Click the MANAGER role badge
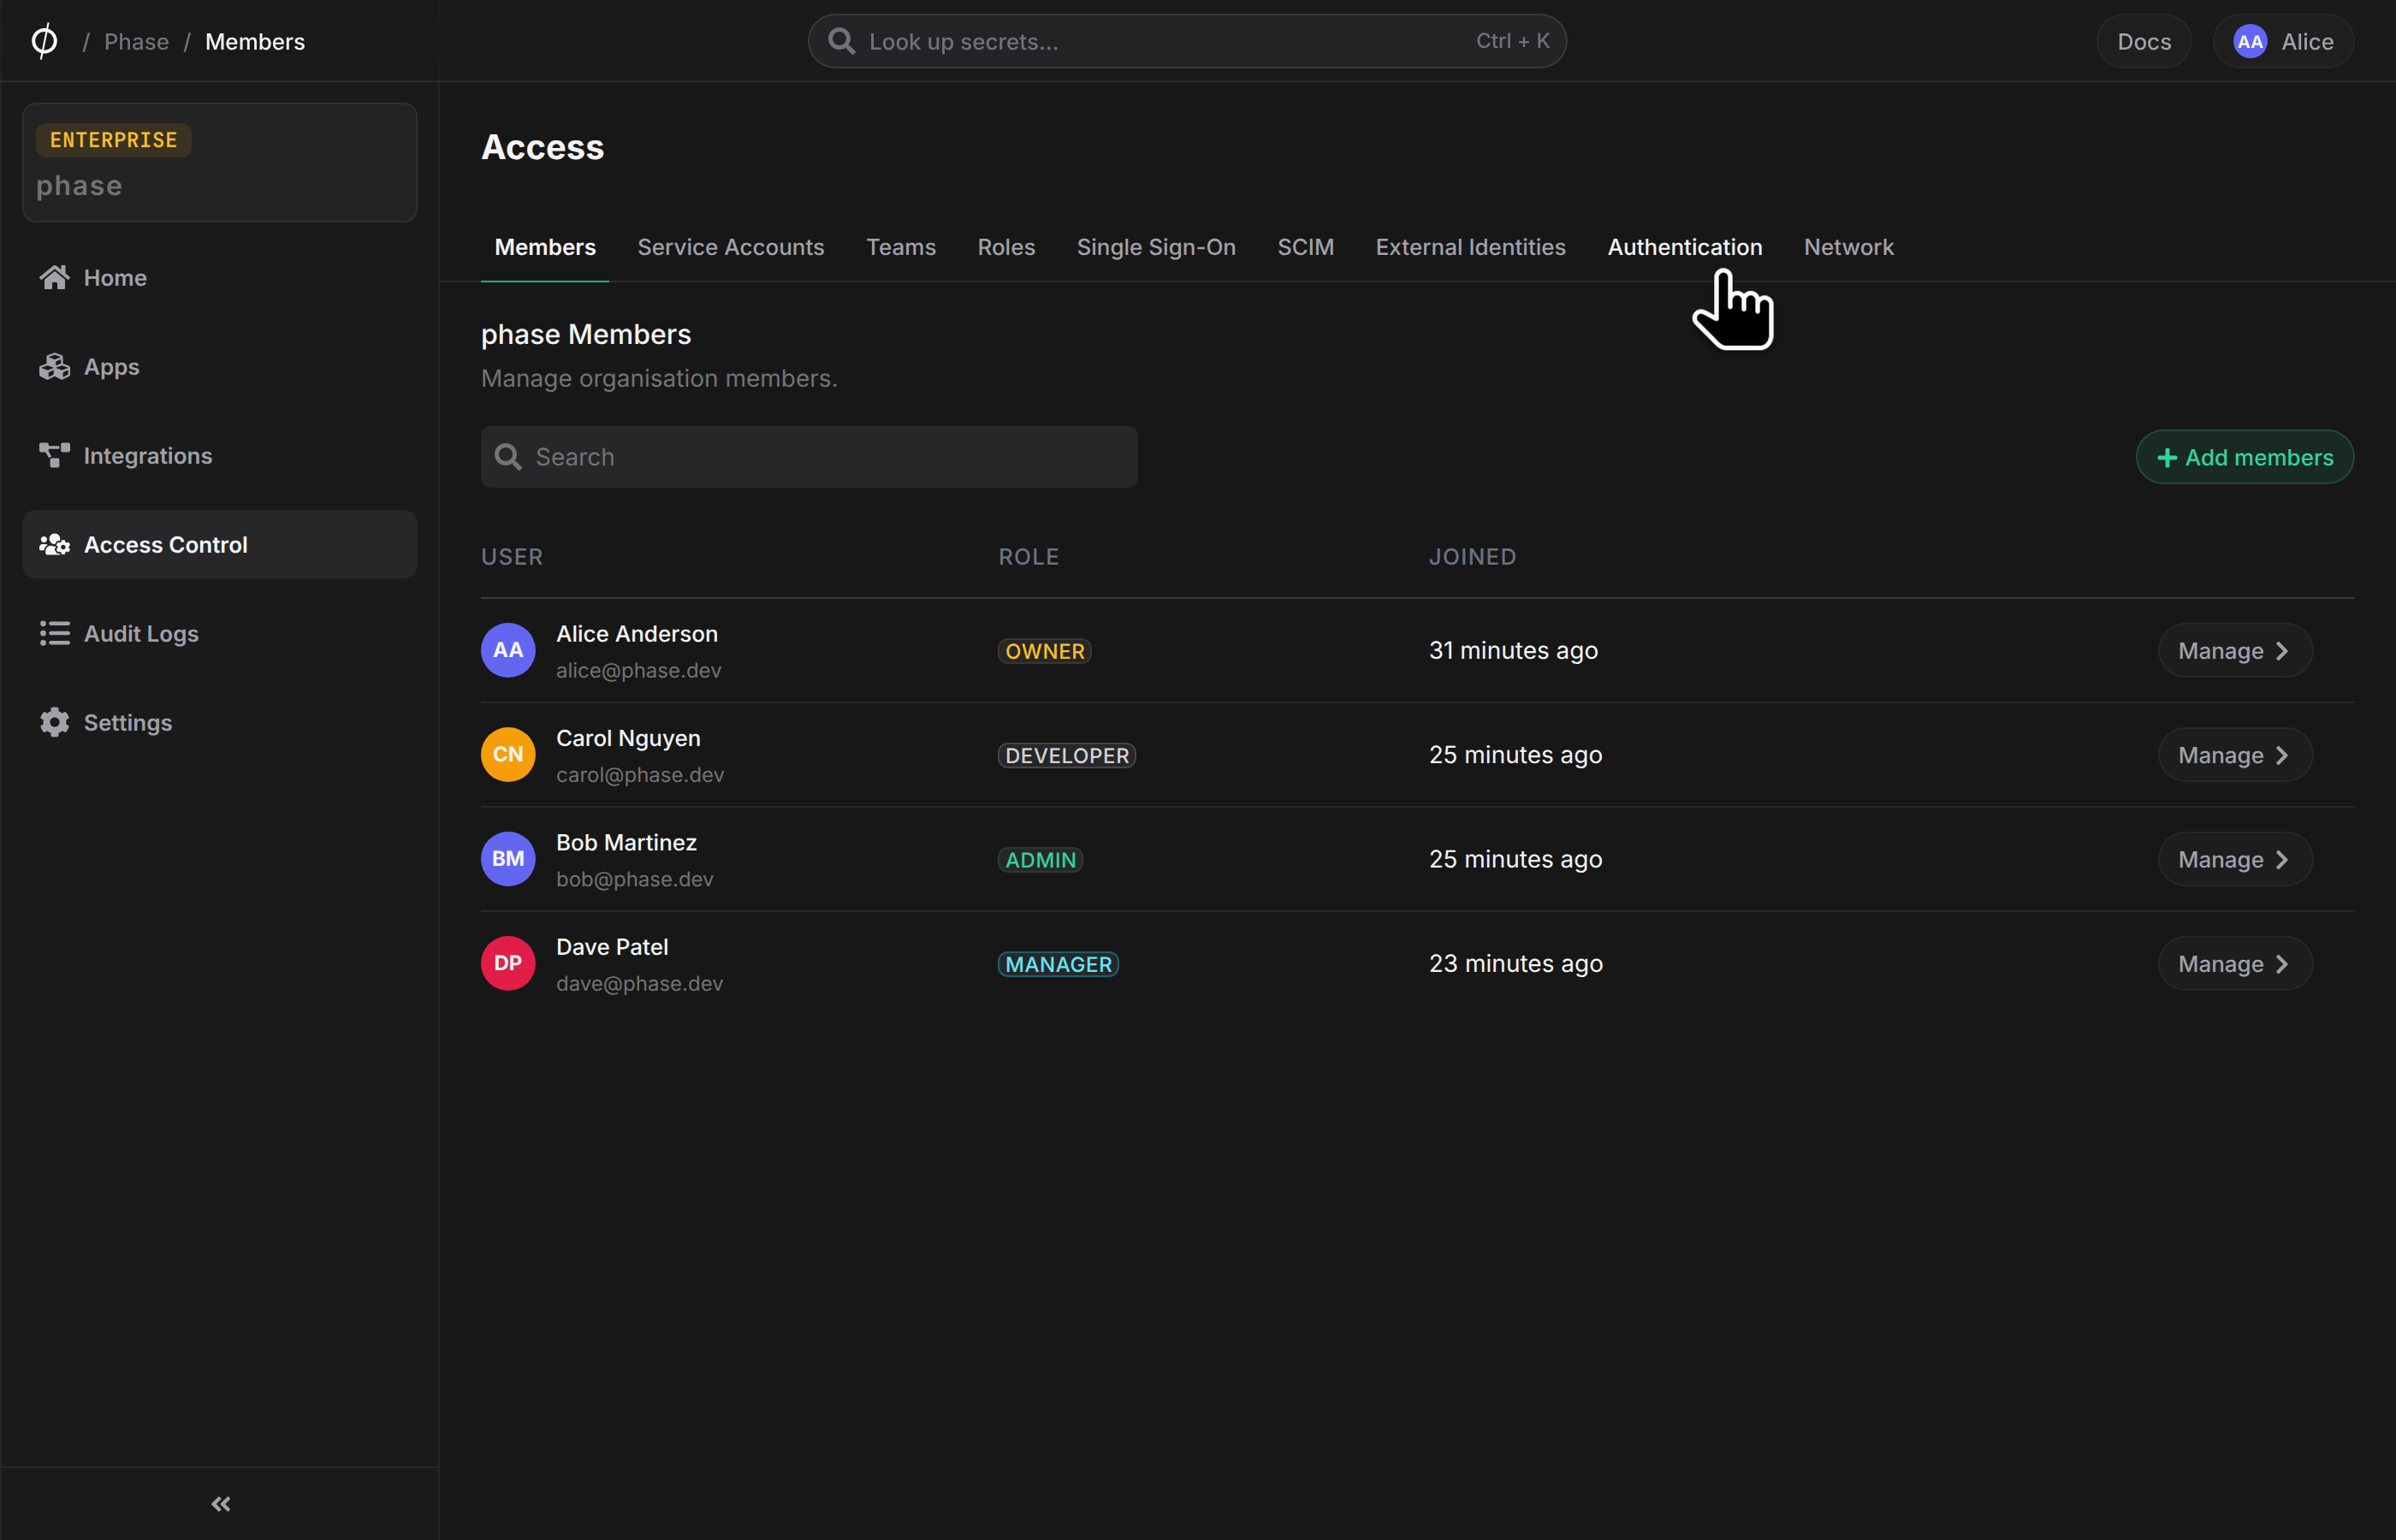The height and width of the screenshot is (1540, 2396). coord(1058,964)
